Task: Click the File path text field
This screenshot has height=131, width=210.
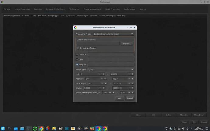Action: tap(111, 65)
